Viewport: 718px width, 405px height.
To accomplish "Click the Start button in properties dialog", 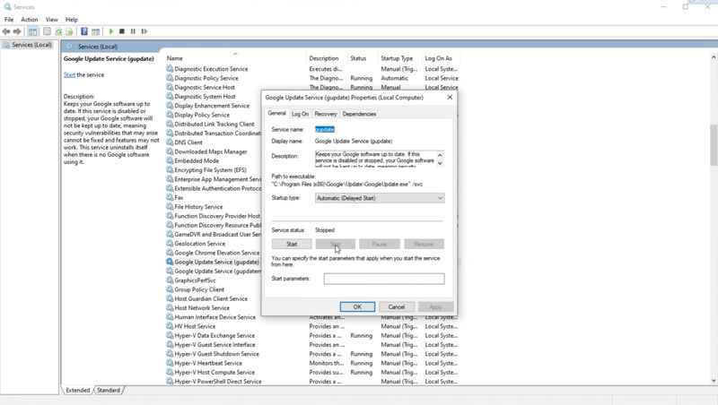I will (x=292, y=244).
